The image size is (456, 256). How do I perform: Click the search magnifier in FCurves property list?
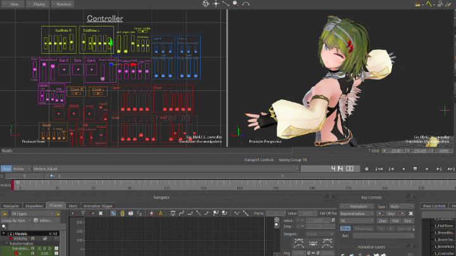click(4, 227)
